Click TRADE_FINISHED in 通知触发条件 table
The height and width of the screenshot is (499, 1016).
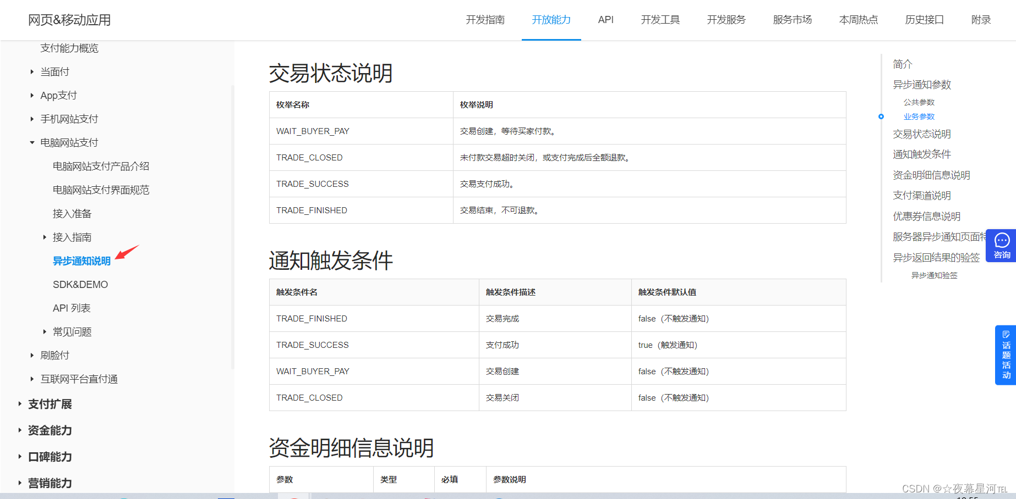click(312, 319)
